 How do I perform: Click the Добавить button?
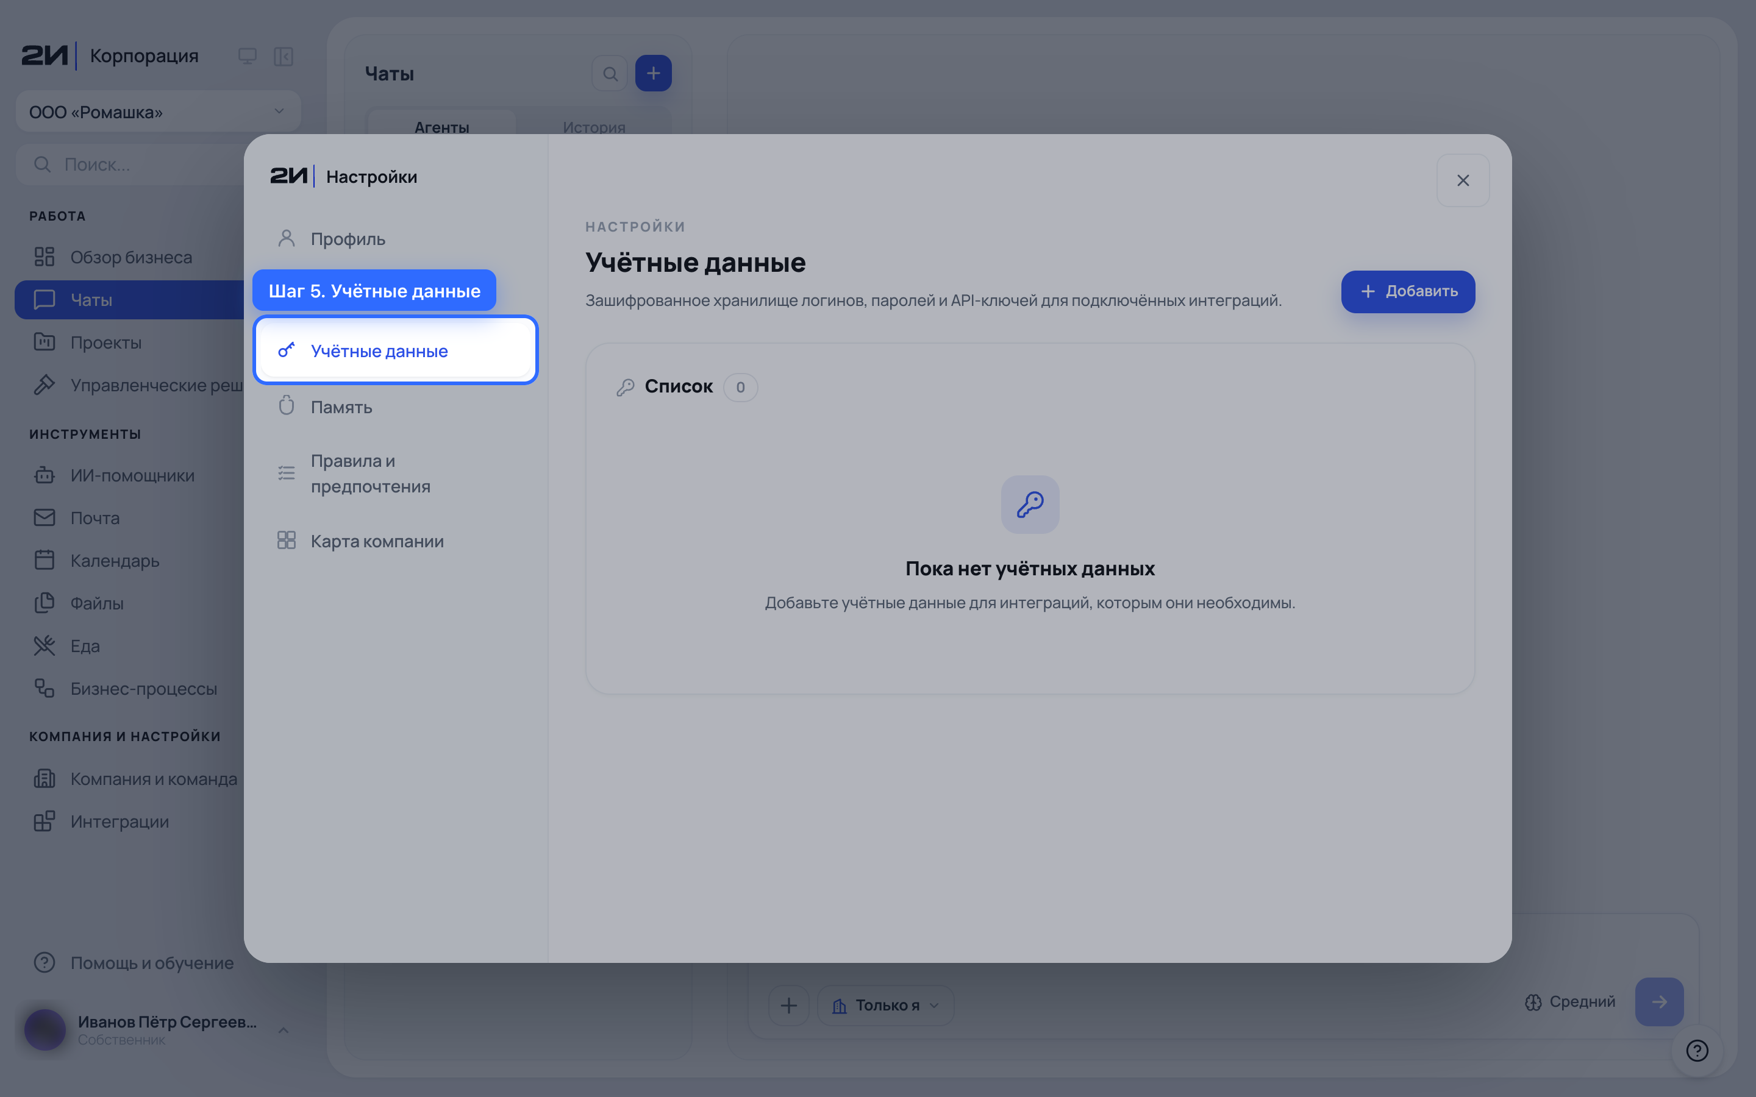1408,292
